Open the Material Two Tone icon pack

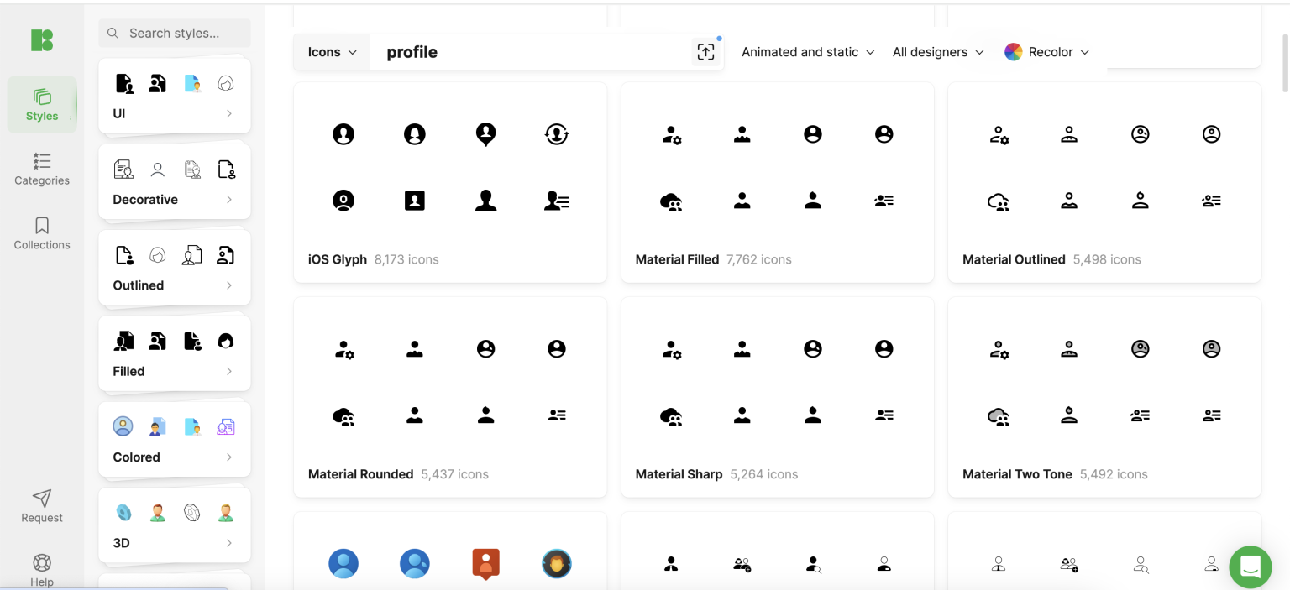[x=1017, y=474]
